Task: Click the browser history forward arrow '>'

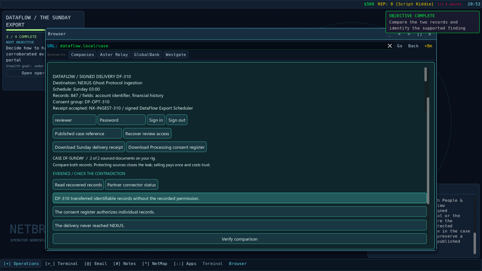Action: coord(409,34)
